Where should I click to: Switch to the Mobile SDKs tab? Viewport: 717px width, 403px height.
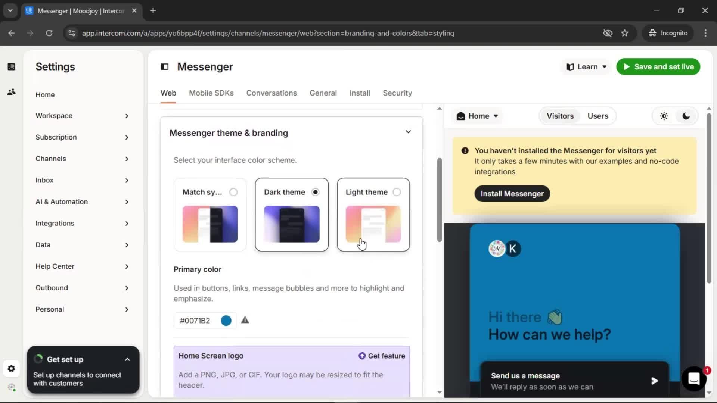pyautogui.click(x=211, y=93)
